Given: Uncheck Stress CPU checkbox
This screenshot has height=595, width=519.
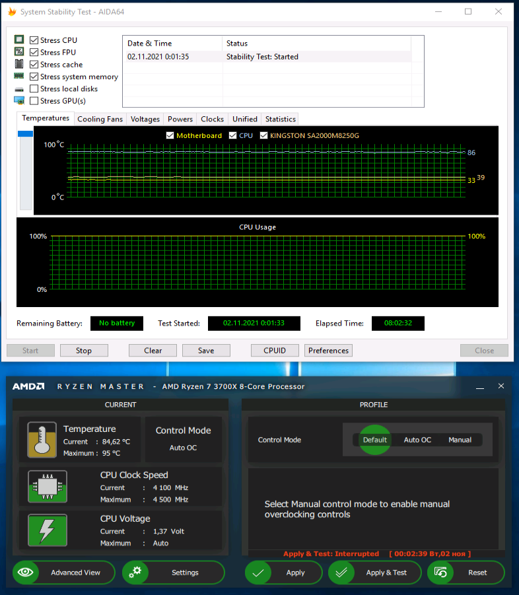Looking at the screenshot, I should point(34,40).
